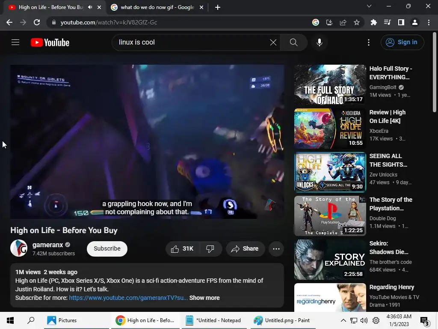This screenshot has height=329, width=438.
Task: Run search with magnifier button
Action: (293, 42)
